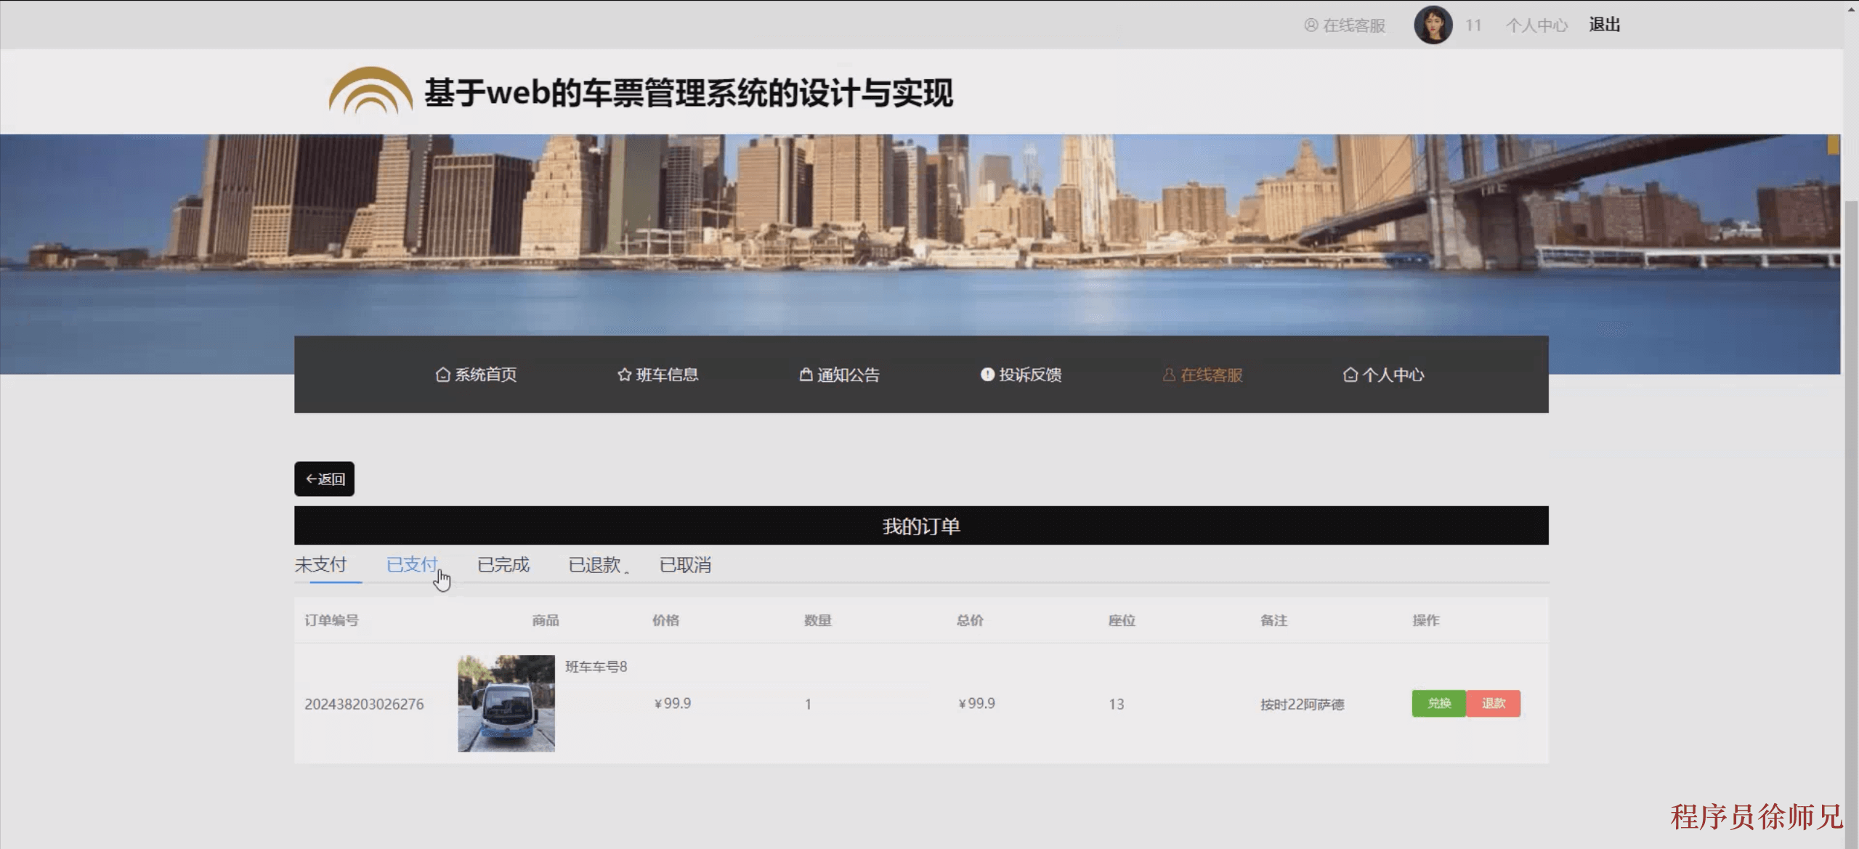
Task: Click 退出 to log out
Action: [x=1605, y=24]
